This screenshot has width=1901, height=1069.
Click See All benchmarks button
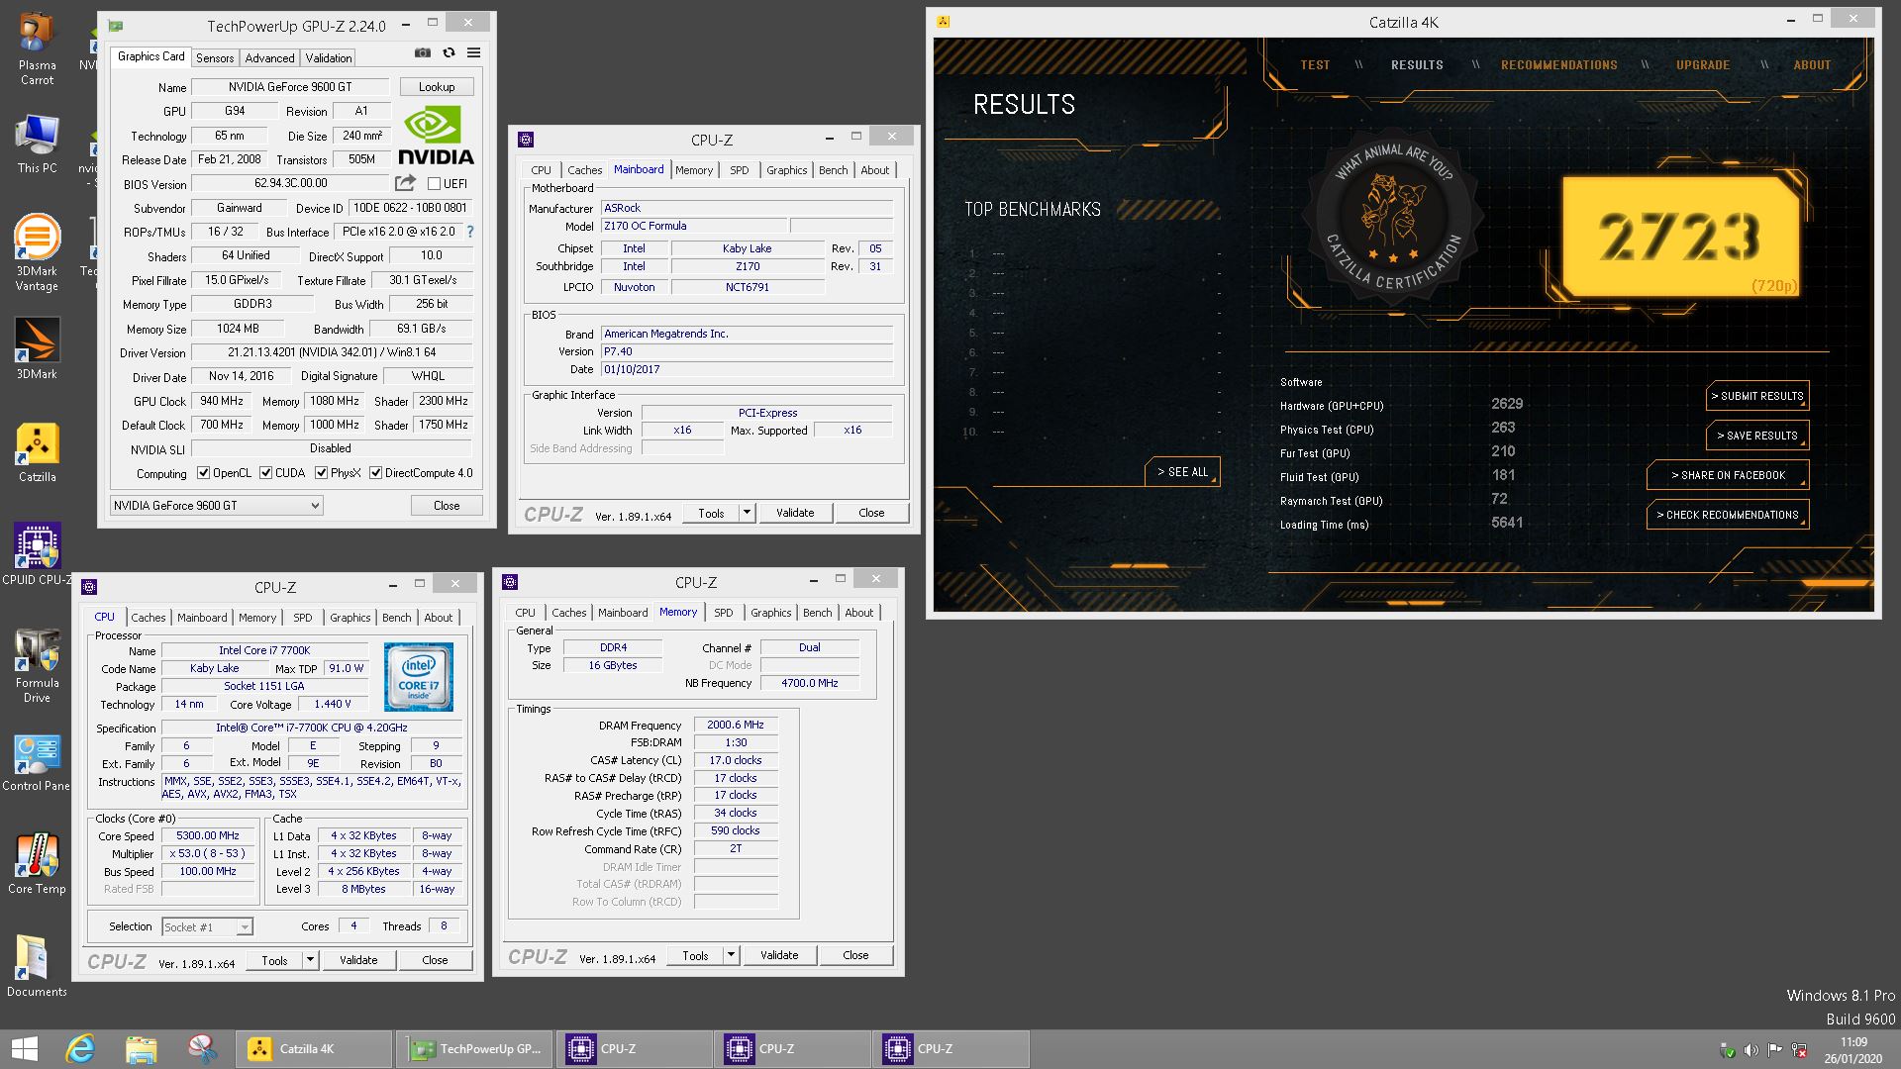[1182, 472]
